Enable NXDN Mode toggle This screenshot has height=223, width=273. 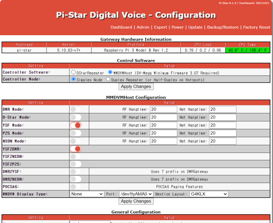point(76,141)
